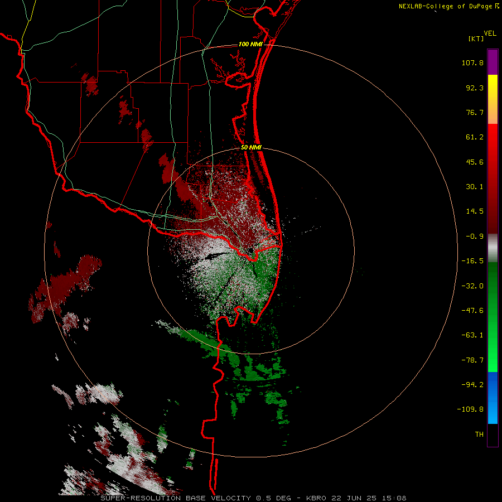Click the -63.1 scale value

[472, 335]
